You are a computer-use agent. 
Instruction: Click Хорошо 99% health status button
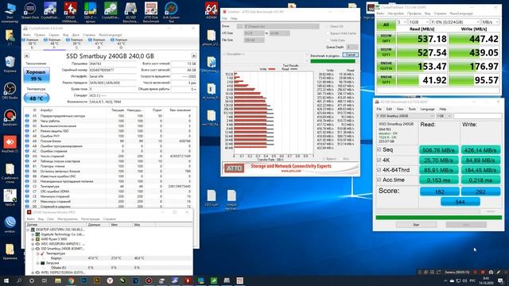(x=36, y=75)
